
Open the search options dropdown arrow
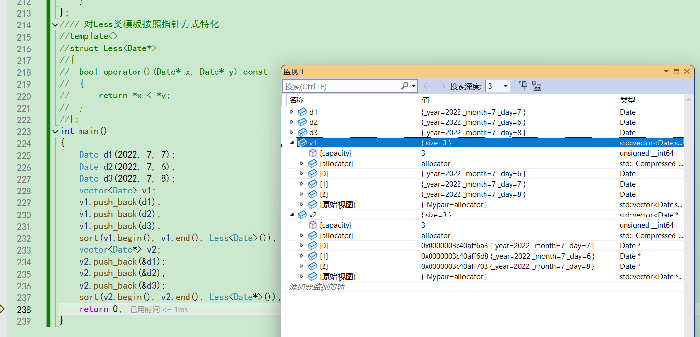tap(414, 86)
